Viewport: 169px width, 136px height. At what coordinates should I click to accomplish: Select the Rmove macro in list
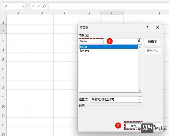click(x=109, y=51)
